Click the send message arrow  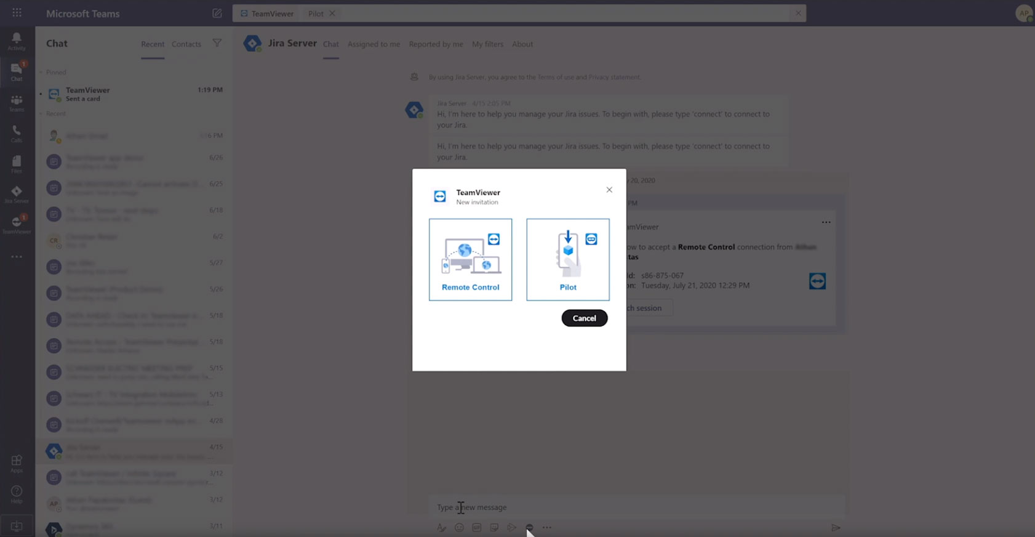836,528
